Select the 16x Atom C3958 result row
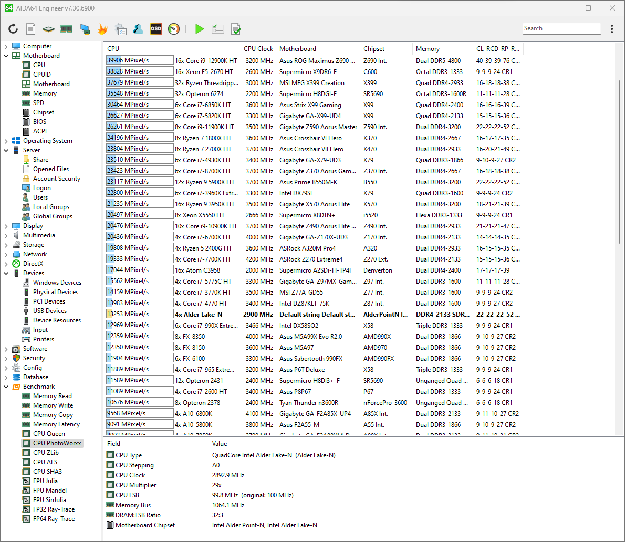Image resolution: width=625 pixels, height=542 pixels. pyautogui.click(x=314, y=270)
